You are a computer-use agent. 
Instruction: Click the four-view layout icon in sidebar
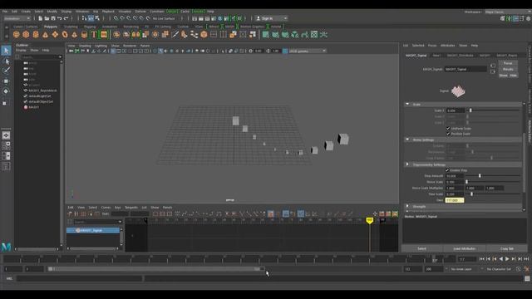6,146
